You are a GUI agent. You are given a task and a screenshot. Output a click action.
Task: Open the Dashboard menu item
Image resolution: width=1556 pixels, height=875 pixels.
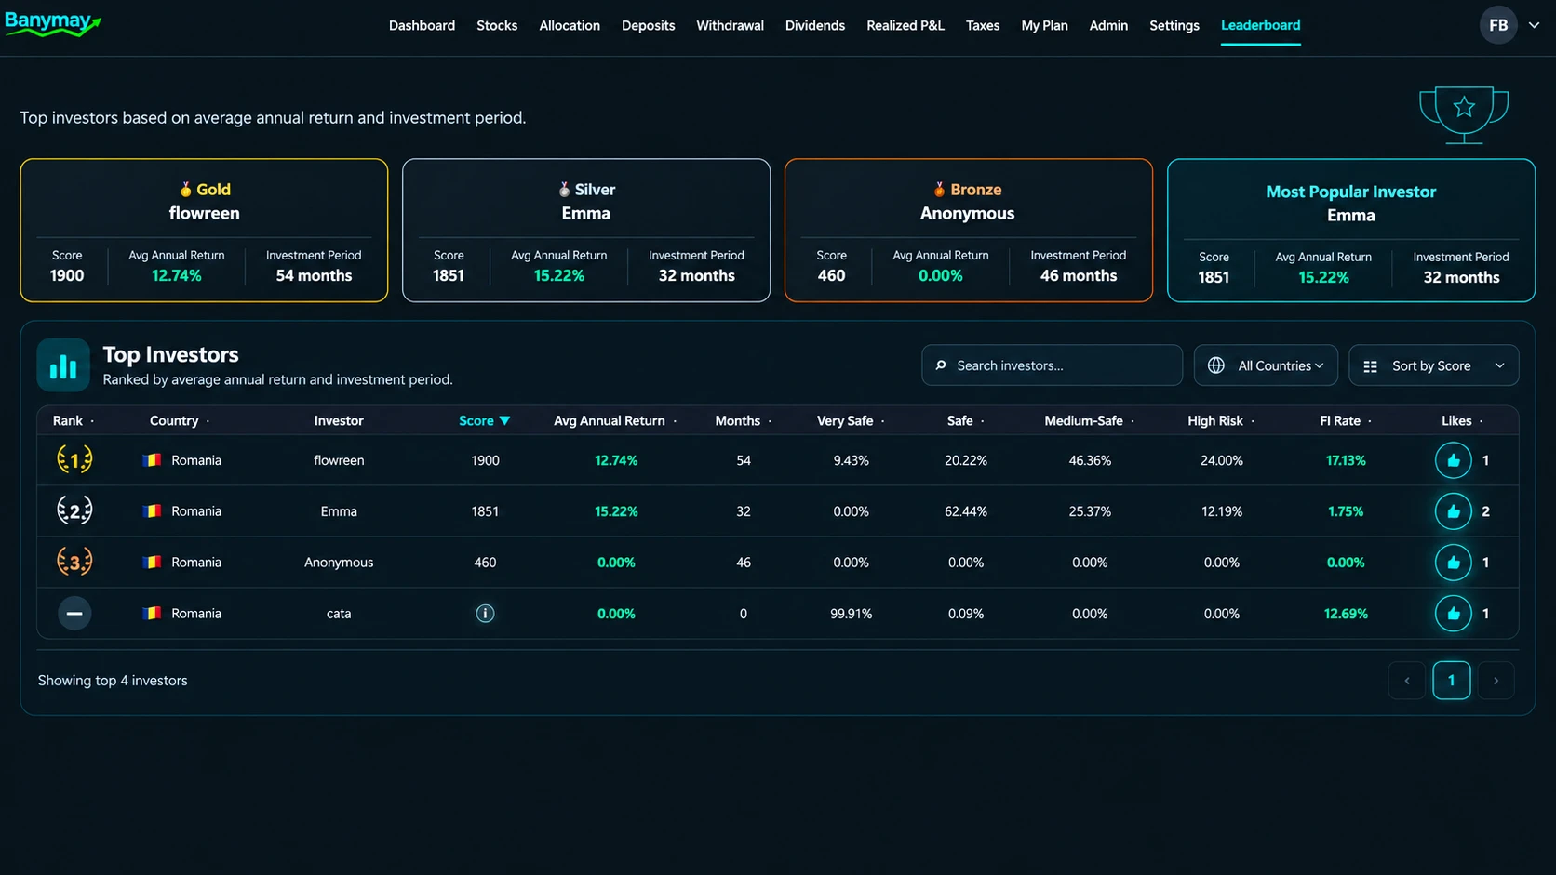(x=422, y=25)
